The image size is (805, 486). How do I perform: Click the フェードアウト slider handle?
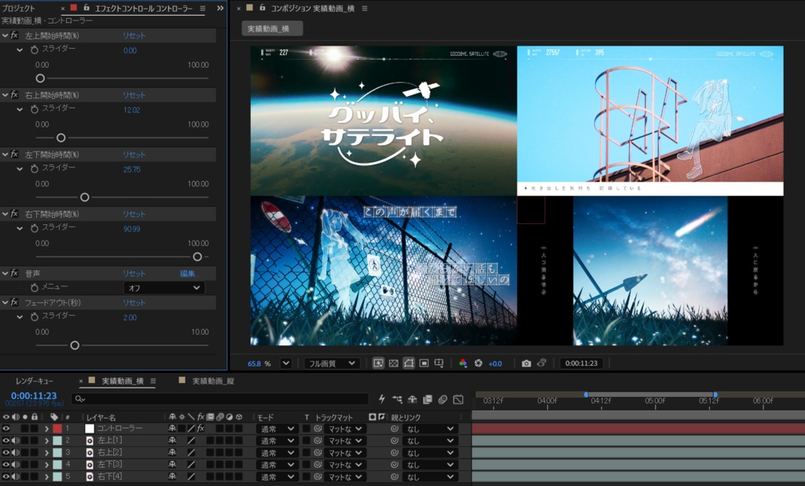click(x=75, y=345)
